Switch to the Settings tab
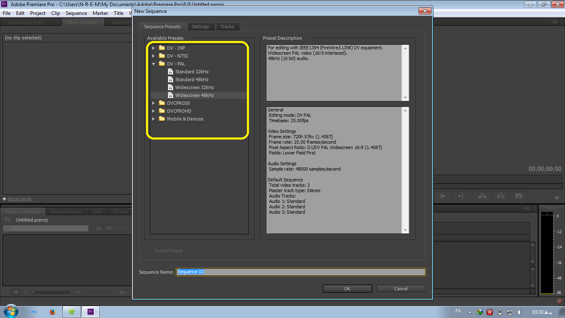The height and width of the screenshot is (318, 565). click(x=201, y=26)
